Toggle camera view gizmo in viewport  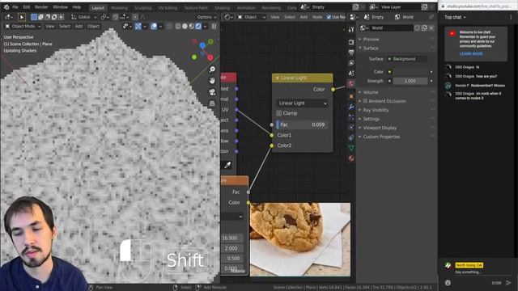212,92
